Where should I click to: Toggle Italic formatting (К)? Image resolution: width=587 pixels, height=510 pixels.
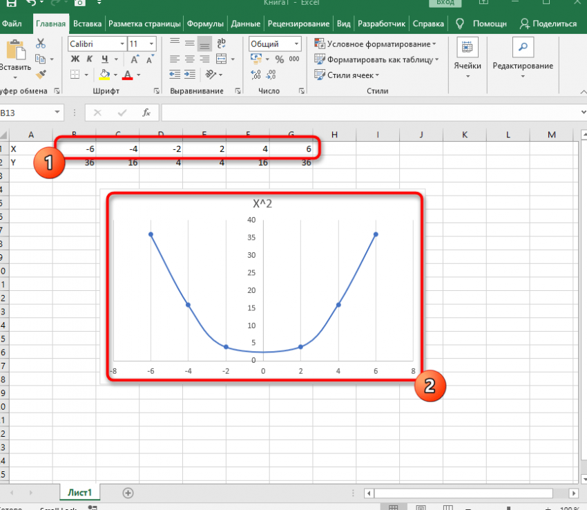90,59
